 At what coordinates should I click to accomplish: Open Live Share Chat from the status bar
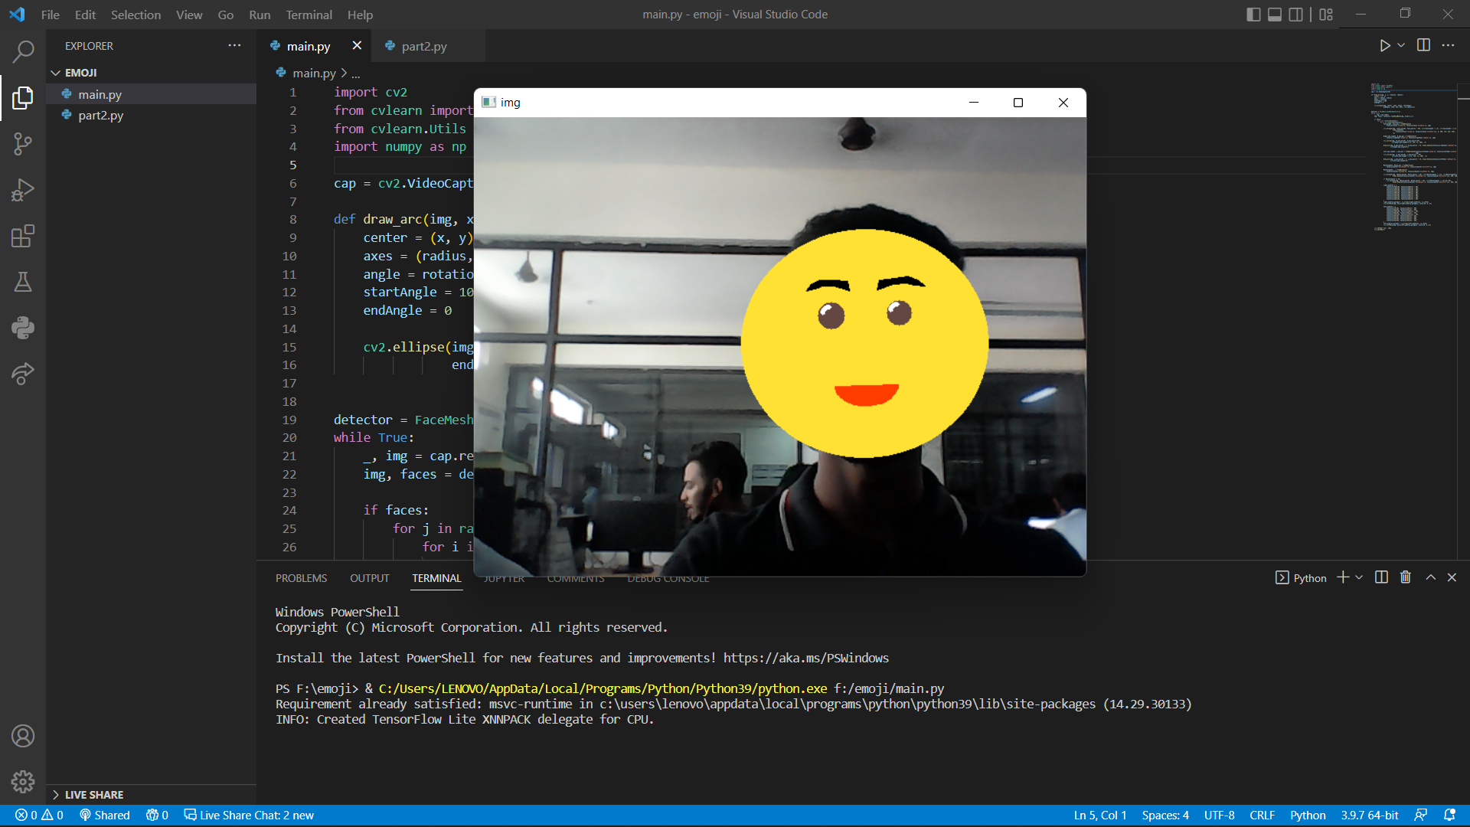tap(249, 815)
